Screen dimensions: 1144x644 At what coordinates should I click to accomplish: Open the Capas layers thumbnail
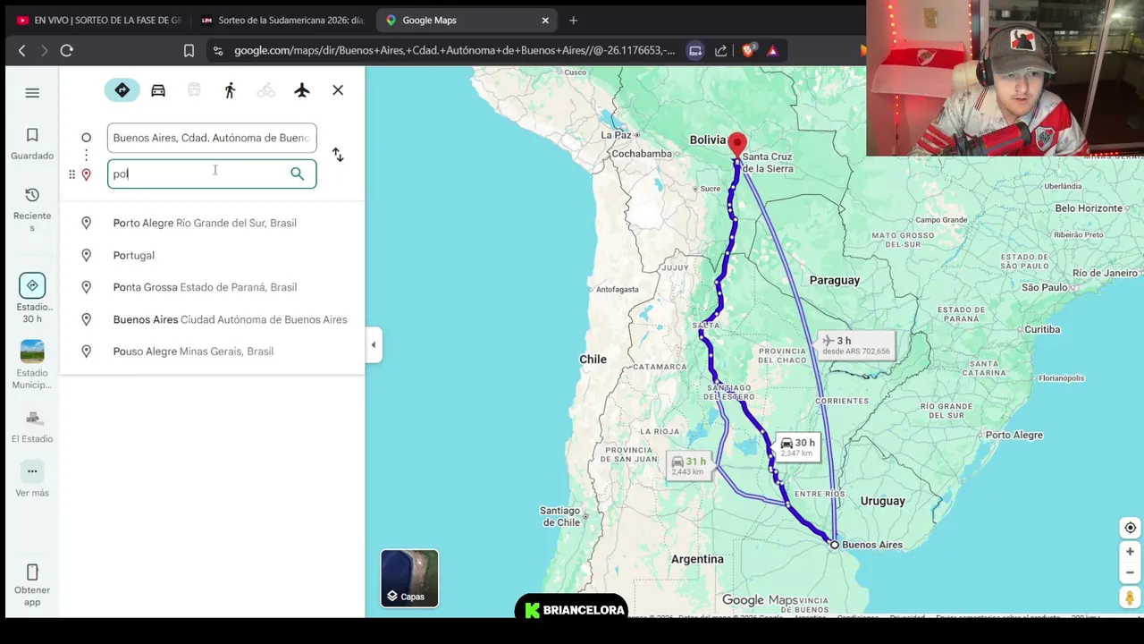tap(409, 579)
